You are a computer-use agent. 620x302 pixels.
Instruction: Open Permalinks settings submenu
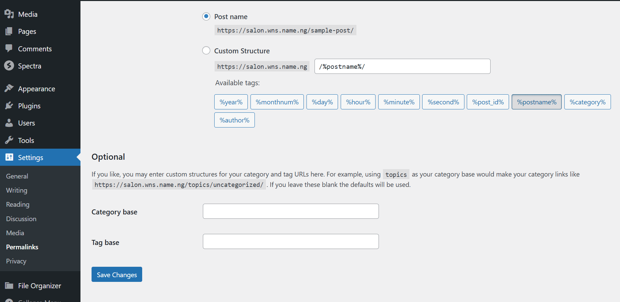(x=22, y=247)
